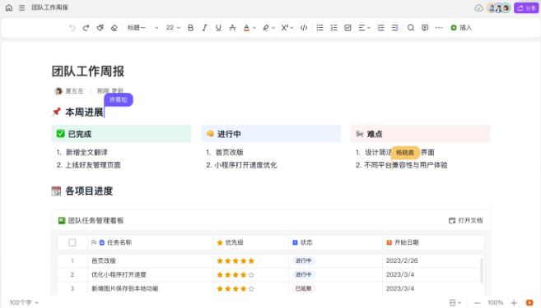Click the superscript X² icon
Screen dimensions: 541x308
pyautogui.click(x=285, y=28)
